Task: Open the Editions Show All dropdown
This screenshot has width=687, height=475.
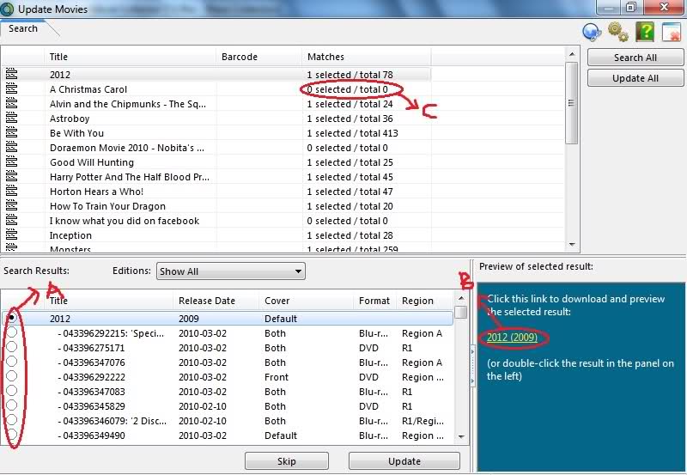Action: pos(230,271)
